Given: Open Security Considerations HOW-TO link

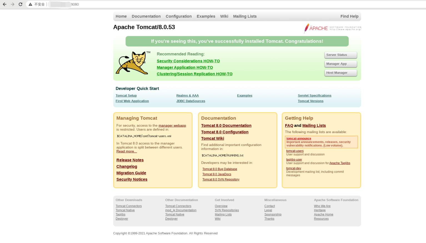Looking at the screenshot, I should pyautogui.click(x=188, y=61).
